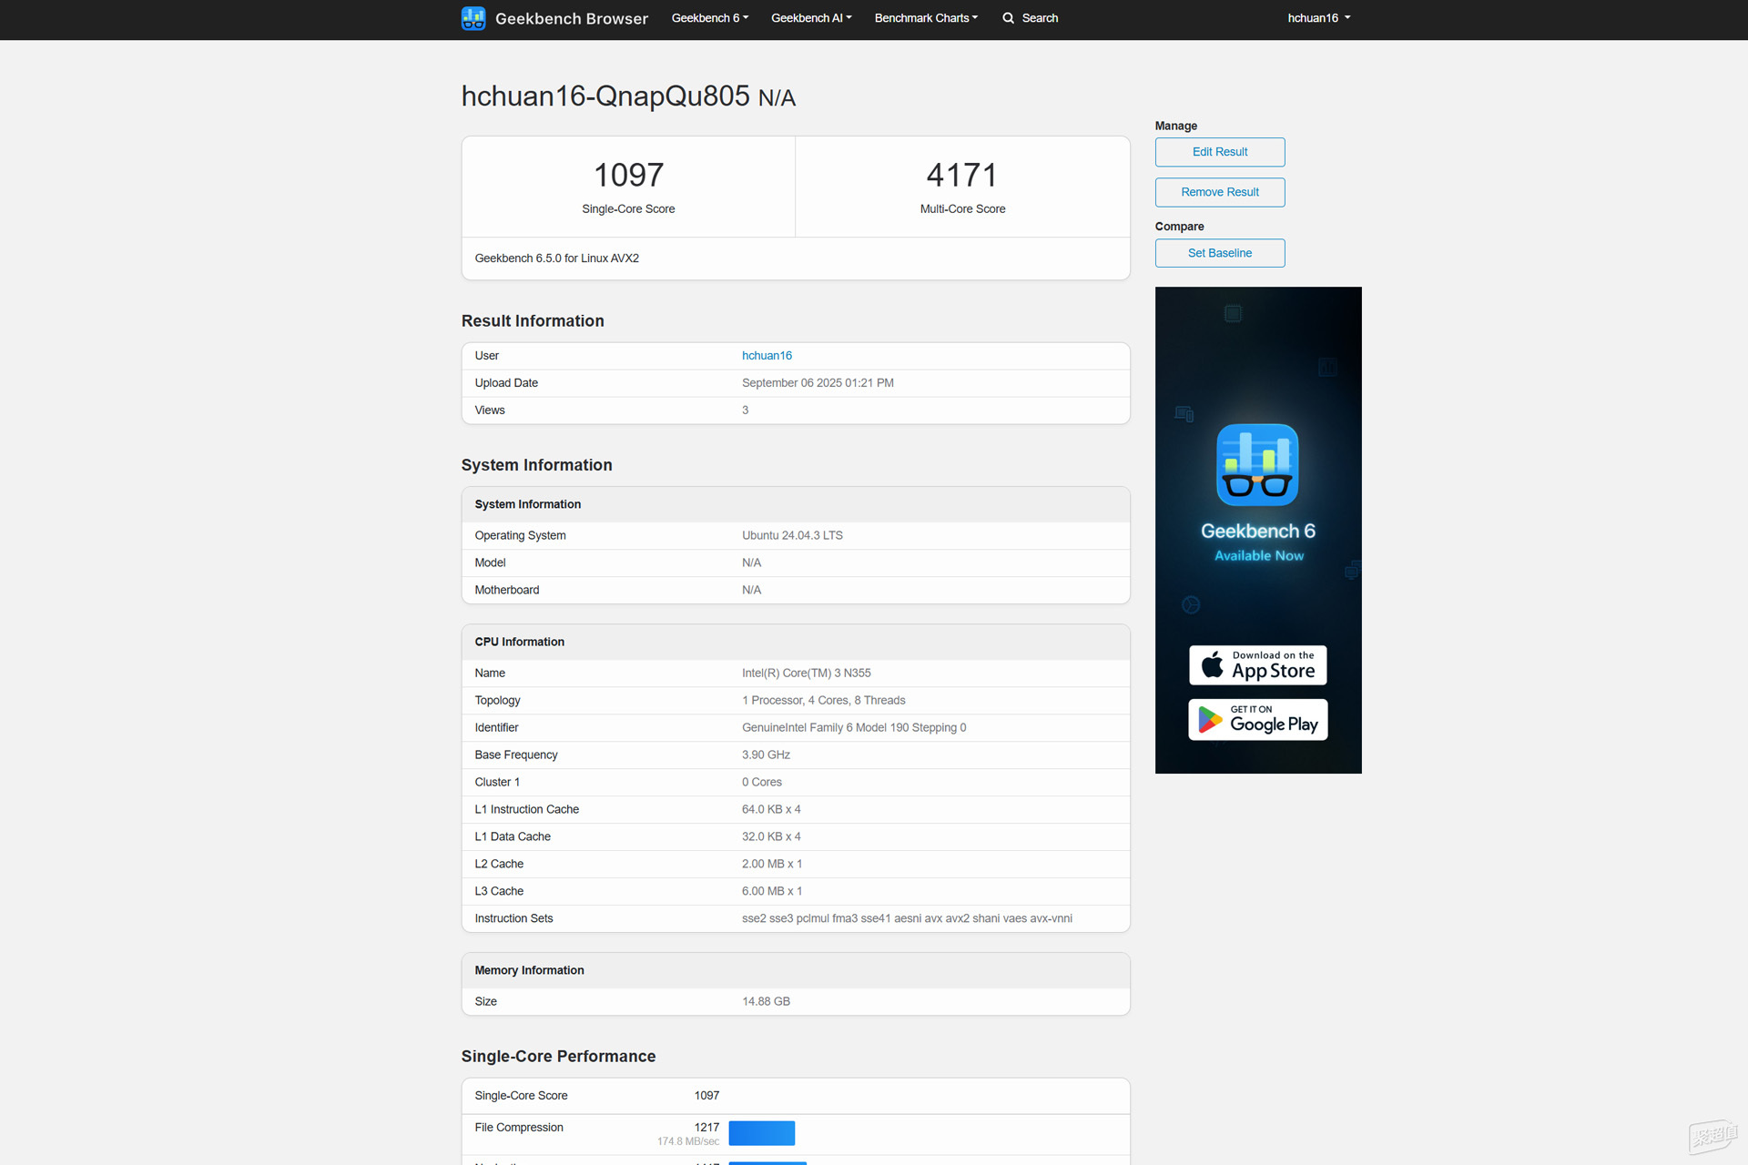Click the 4171 Multi-Core Score value

pyautogui.click(x=962, y=175)
